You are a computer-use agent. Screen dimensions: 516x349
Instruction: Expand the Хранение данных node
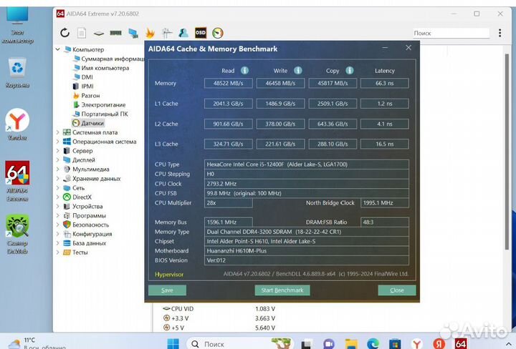click(58, 179)
